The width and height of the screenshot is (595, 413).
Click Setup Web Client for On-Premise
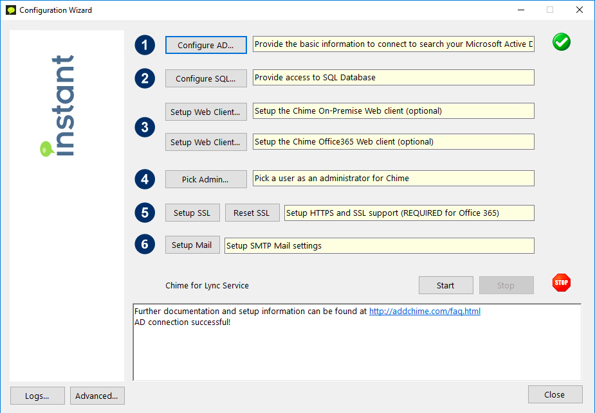point(206,112)
